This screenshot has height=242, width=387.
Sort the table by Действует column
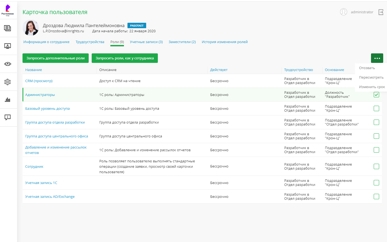point(219,70)
